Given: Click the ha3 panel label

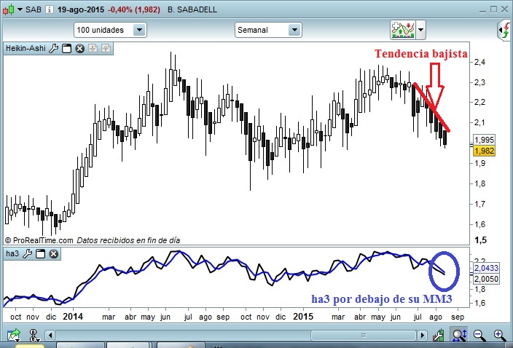Looking at the screenshot, I should tap(12, 253).
